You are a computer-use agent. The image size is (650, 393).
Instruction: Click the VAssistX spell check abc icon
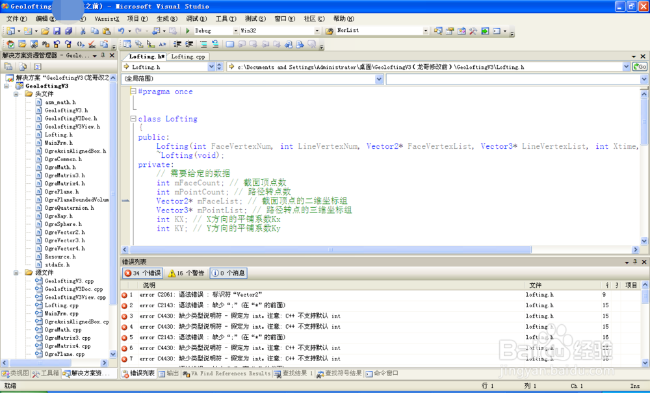coord(92,44)
